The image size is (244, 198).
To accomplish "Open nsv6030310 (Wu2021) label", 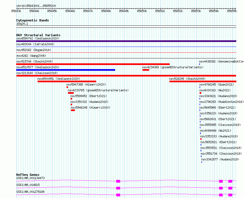I will coord(215,90).
